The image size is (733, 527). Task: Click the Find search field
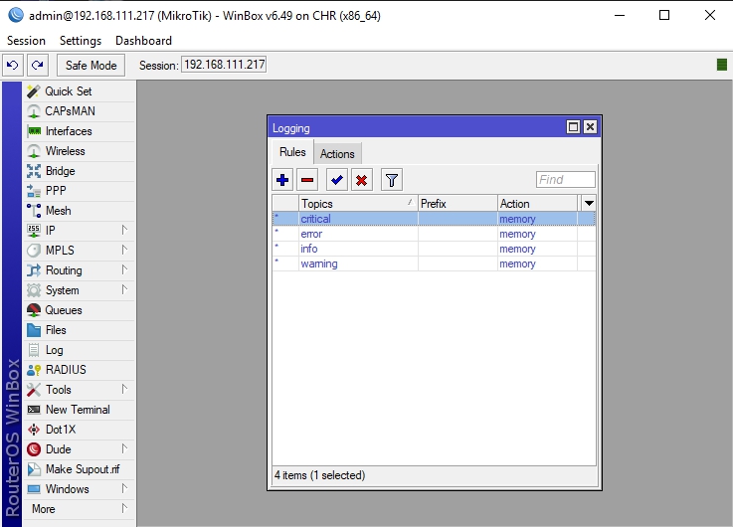[x=566, y=180]
